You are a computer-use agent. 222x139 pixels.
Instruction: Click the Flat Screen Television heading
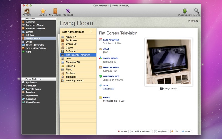pos(118,33)
